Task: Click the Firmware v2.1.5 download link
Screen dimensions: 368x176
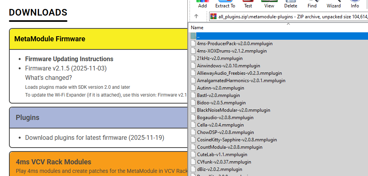Action: [x=66, y=69]
